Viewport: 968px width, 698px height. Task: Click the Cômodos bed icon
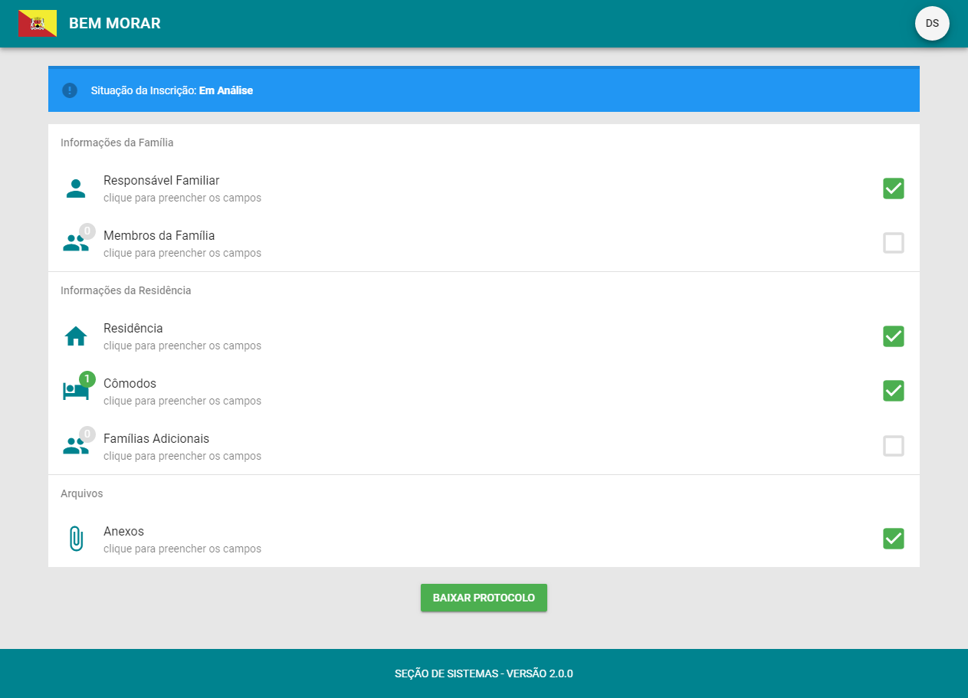coord(74,392)
